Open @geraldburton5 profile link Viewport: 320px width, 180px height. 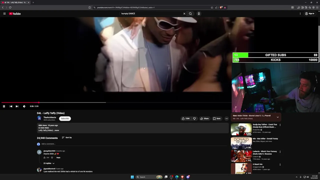[x=49, y=169]
